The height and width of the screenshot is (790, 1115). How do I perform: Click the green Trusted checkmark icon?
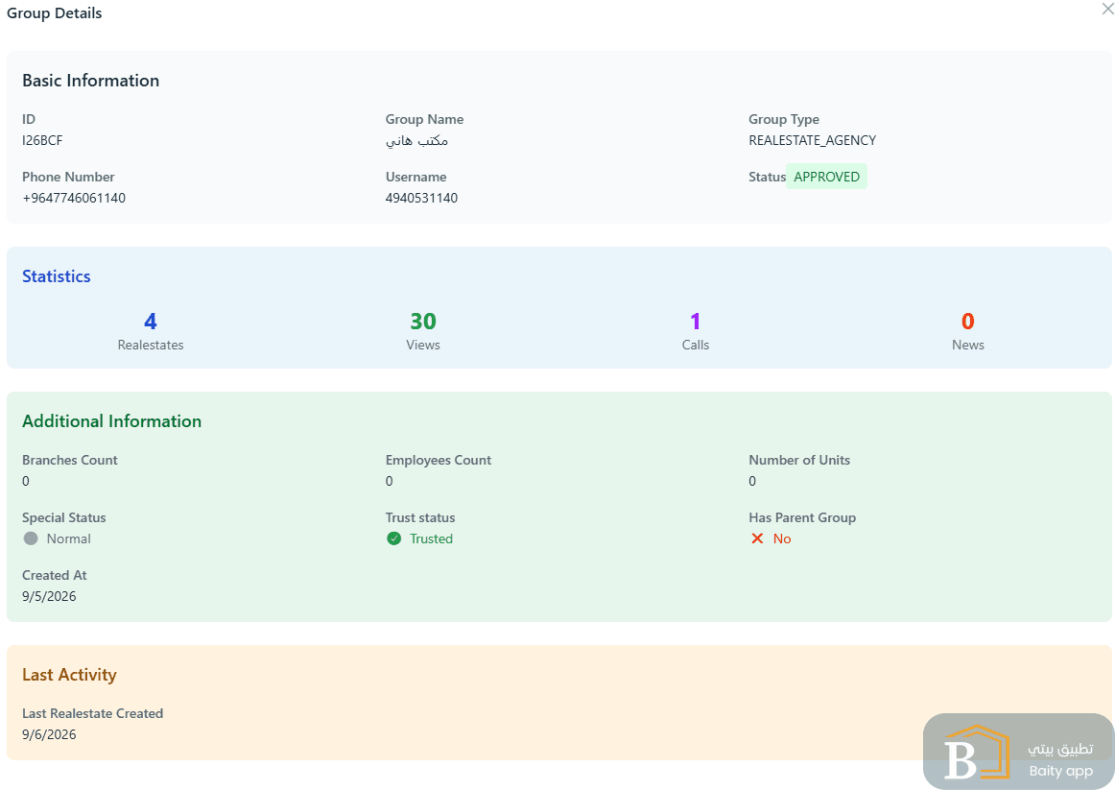(394, 539)
